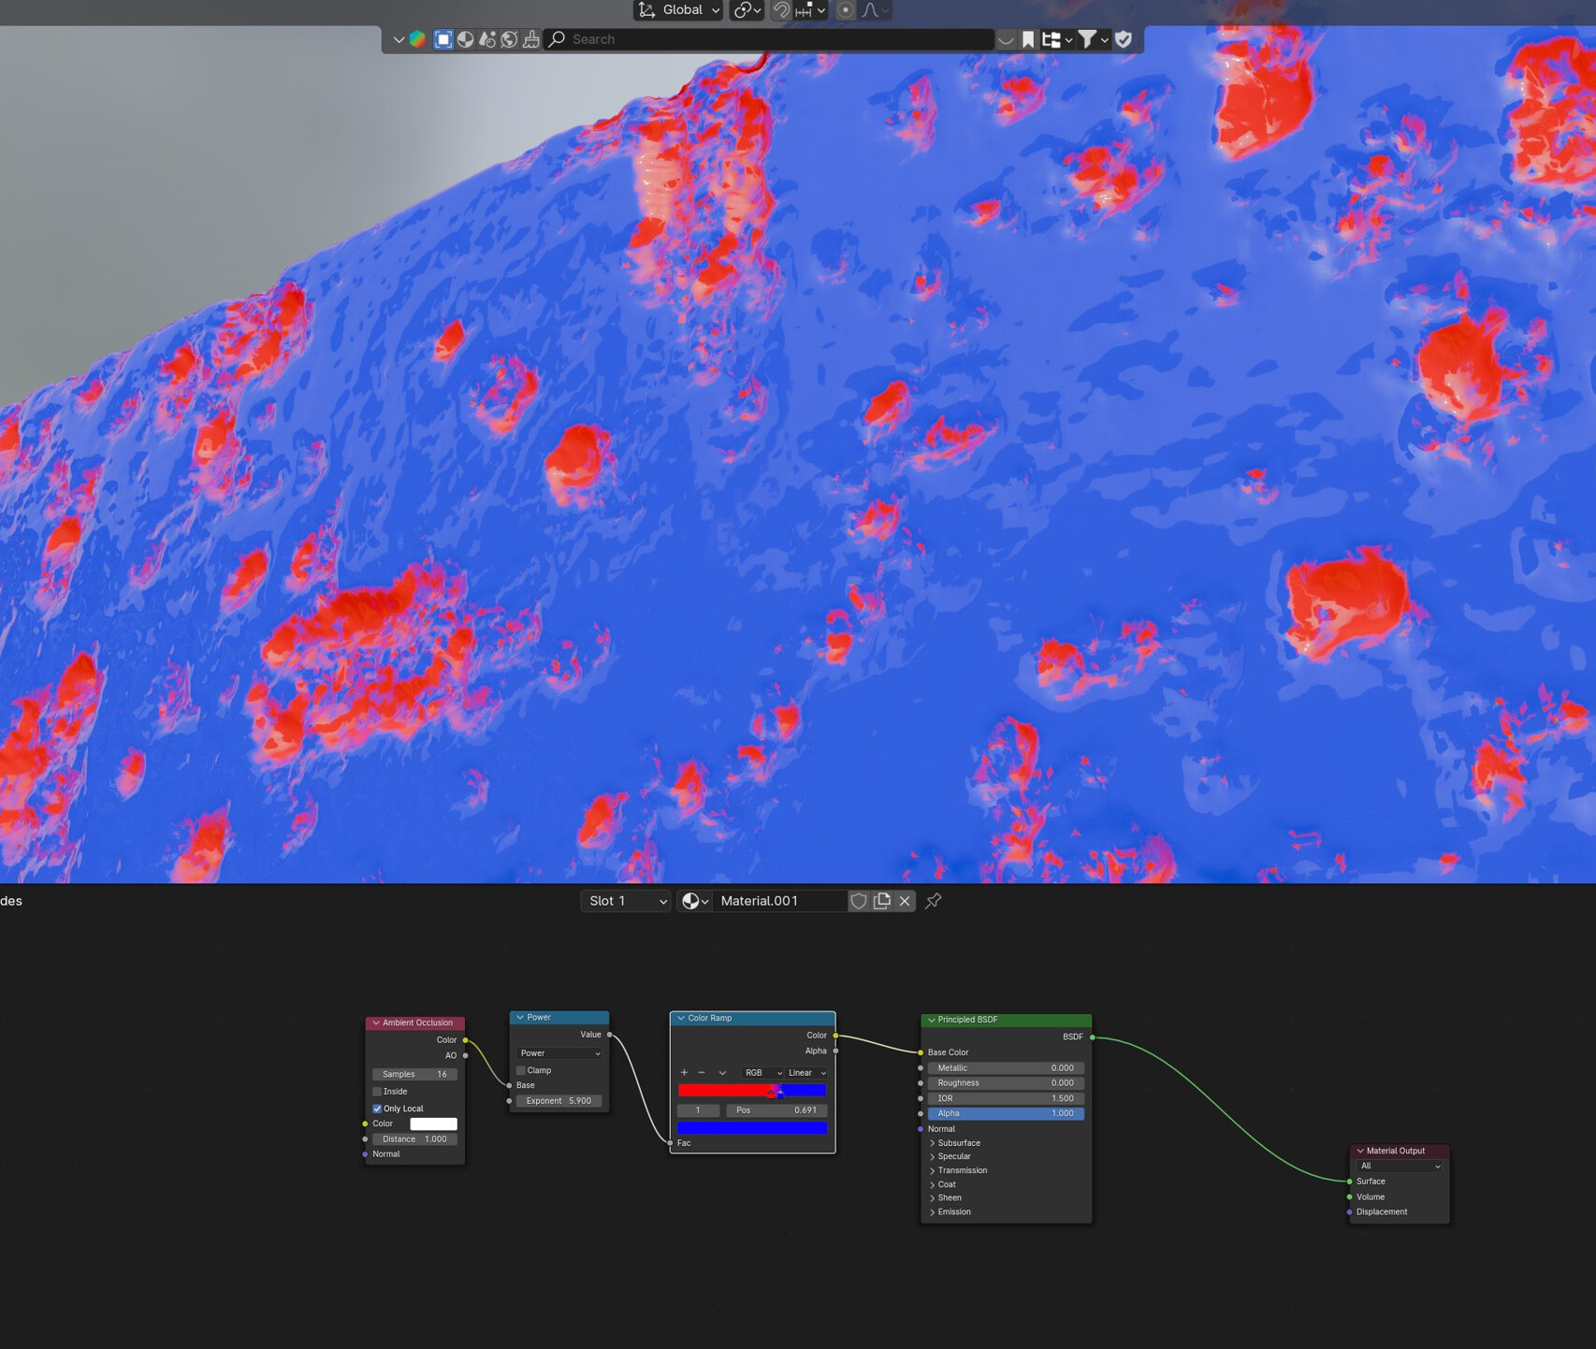Open the RGB color mode dropdown in Color Ramp
The image size is (1596, 1349).
[x=762, y=1073]
